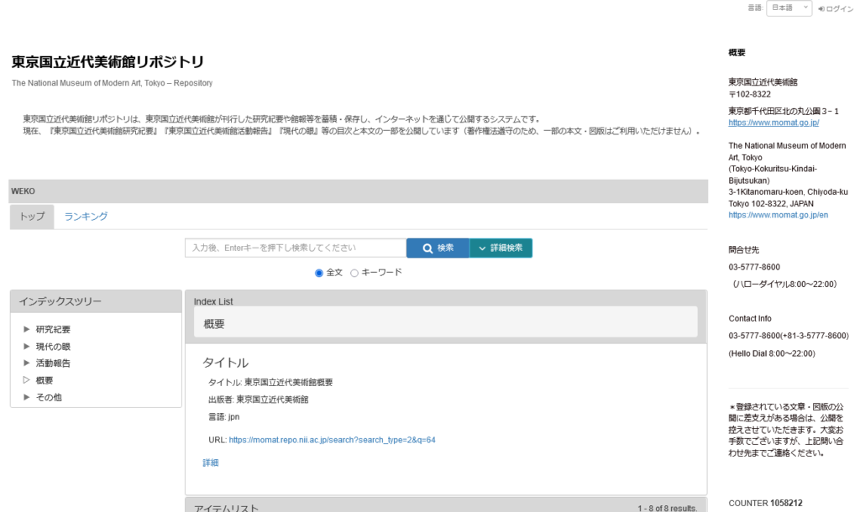
Task: Click the COUNTER 1058212 text
Action: pyautogui.click(x=765, y=503)
